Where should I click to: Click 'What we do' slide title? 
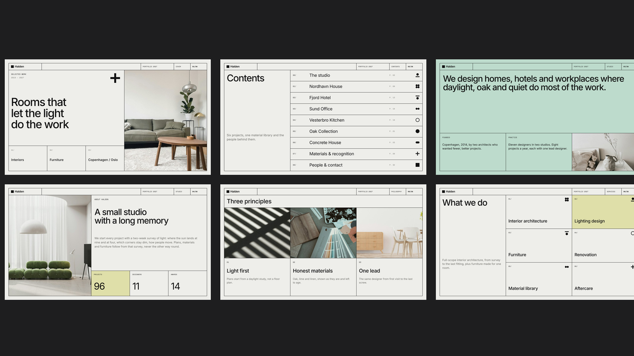(x=465, y=203)
